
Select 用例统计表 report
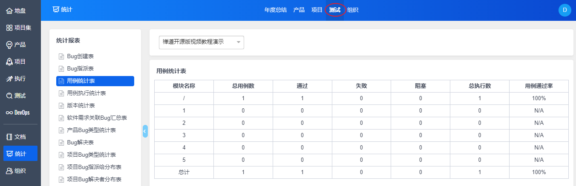tap(95, 81)
